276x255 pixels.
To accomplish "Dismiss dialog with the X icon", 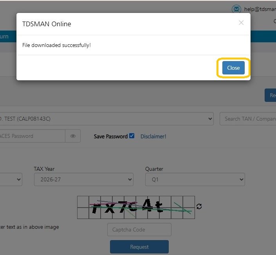I will pos(241,23).
